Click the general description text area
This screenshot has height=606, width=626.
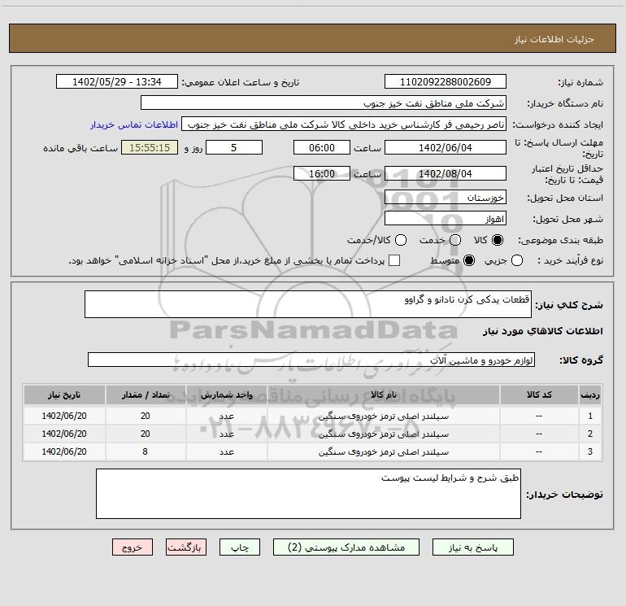(308, 304)
